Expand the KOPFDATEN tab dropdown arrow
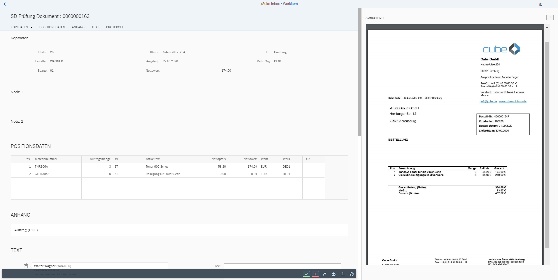 [x=32, y=27]
